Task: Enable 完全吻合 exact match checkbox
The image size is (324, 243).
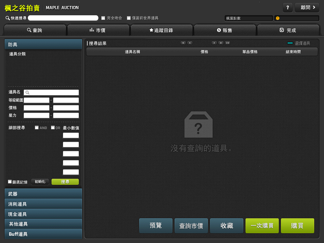Action: [x=103, y=18]
